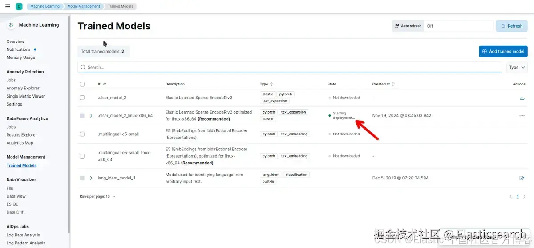Open Overview in the sidebar
The image size is (534, 248).
pos(16,41)
